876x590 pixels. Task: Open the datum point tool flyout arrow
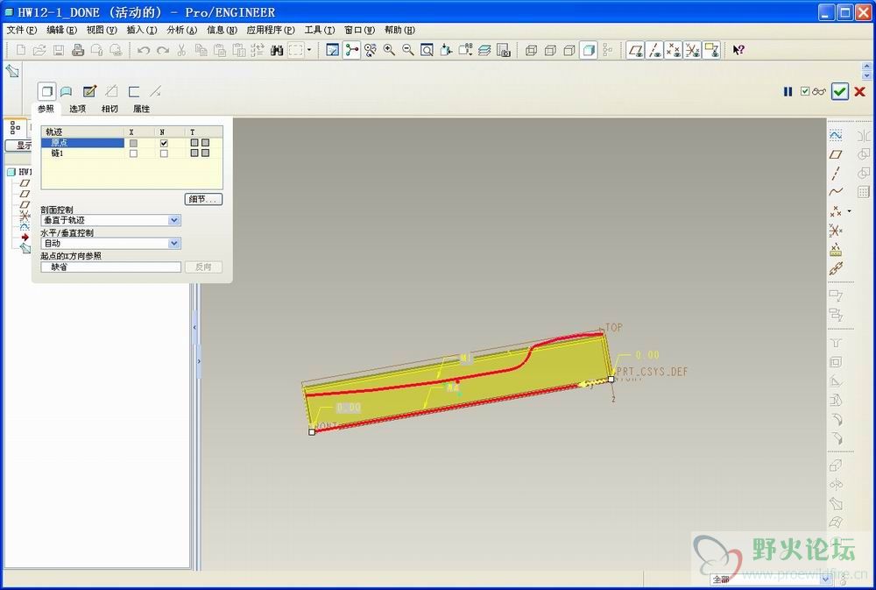(850, 211)
